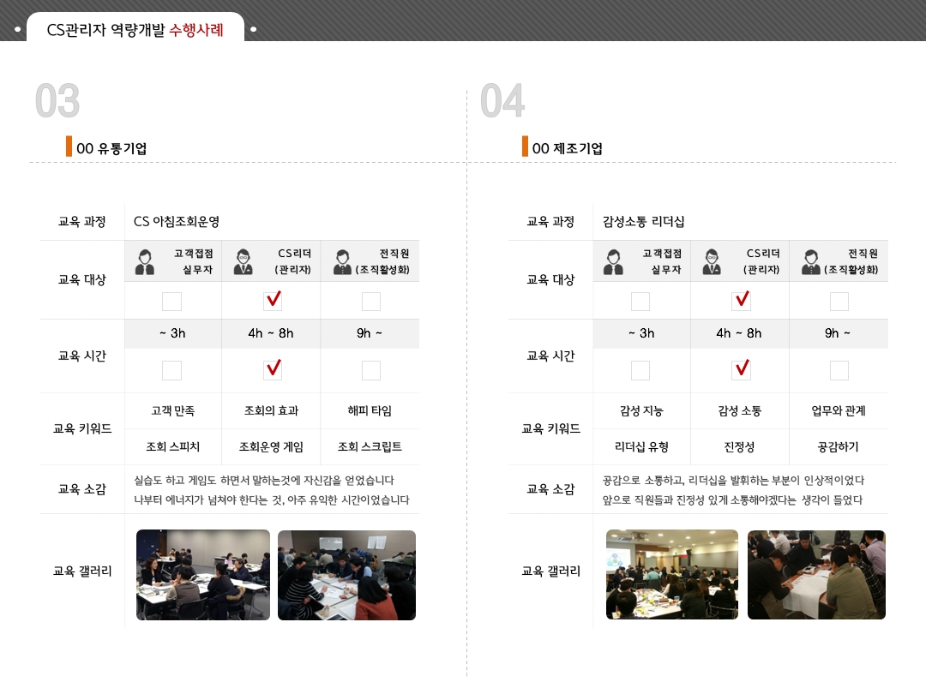
Task: Check the 고객접점 실무자 box in section 04
Action: pyautogui.click(x=640, y=302)
